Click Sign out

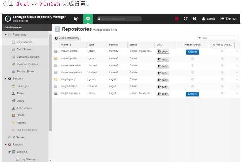point(228,19)
